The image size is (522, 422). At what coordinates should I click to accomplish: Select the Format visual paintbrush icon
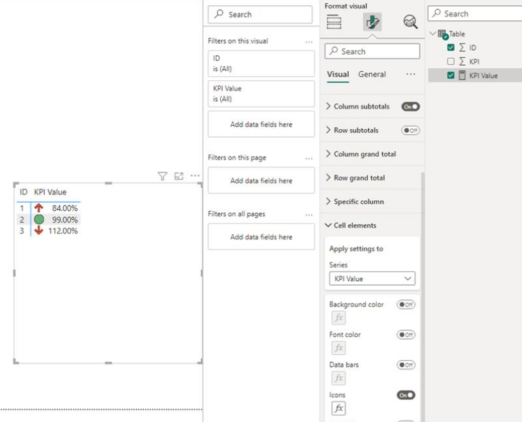(372, 22)
